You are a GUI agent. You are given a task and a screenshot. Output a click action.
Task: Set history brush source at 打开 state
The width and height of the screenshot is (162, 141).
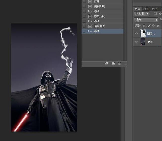pyautogui.click(x=84, y=2)
